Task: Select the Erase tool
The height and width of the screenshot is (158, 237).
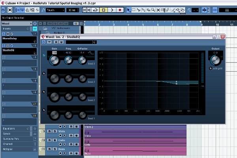Action: [x=148, y=10]
